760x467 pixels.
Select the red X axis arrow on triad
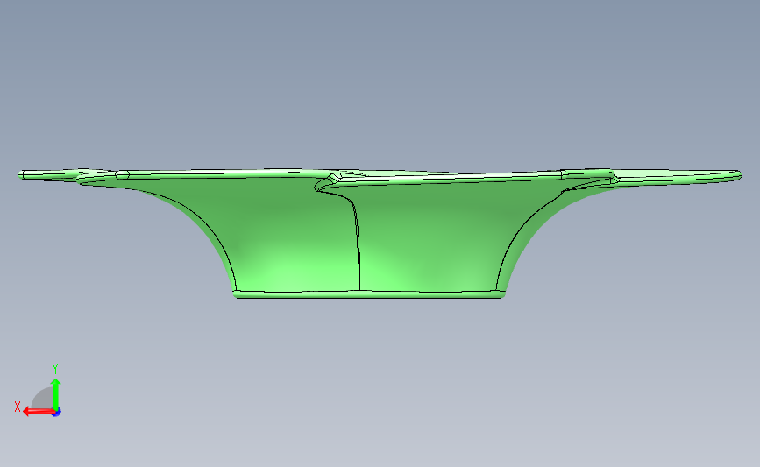tap(39, 412)
